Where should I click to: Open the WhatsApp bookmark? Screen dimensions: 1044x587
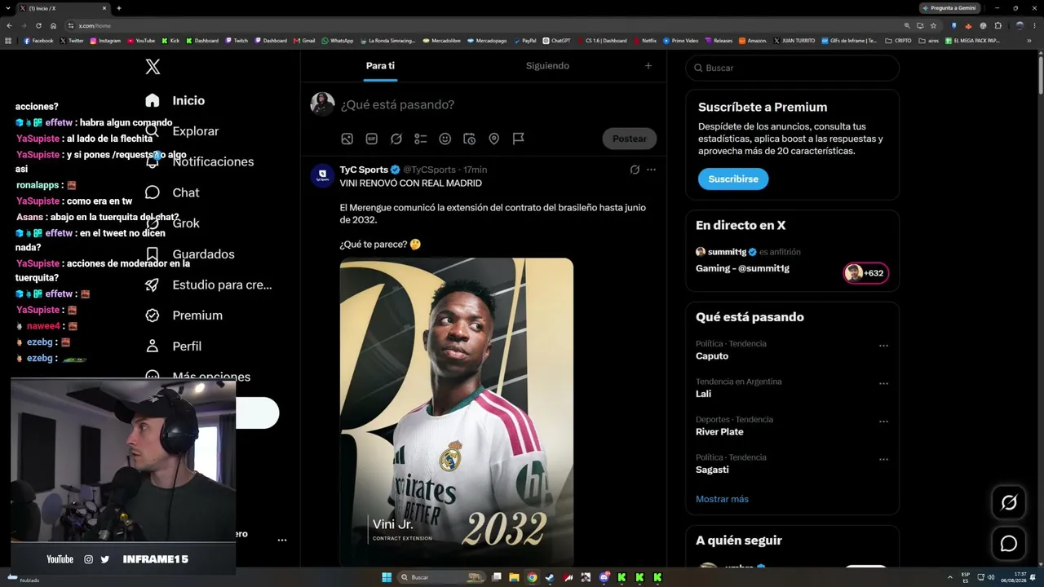(338, 41)
